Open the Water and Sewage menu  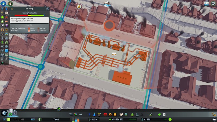click(94, 115)
